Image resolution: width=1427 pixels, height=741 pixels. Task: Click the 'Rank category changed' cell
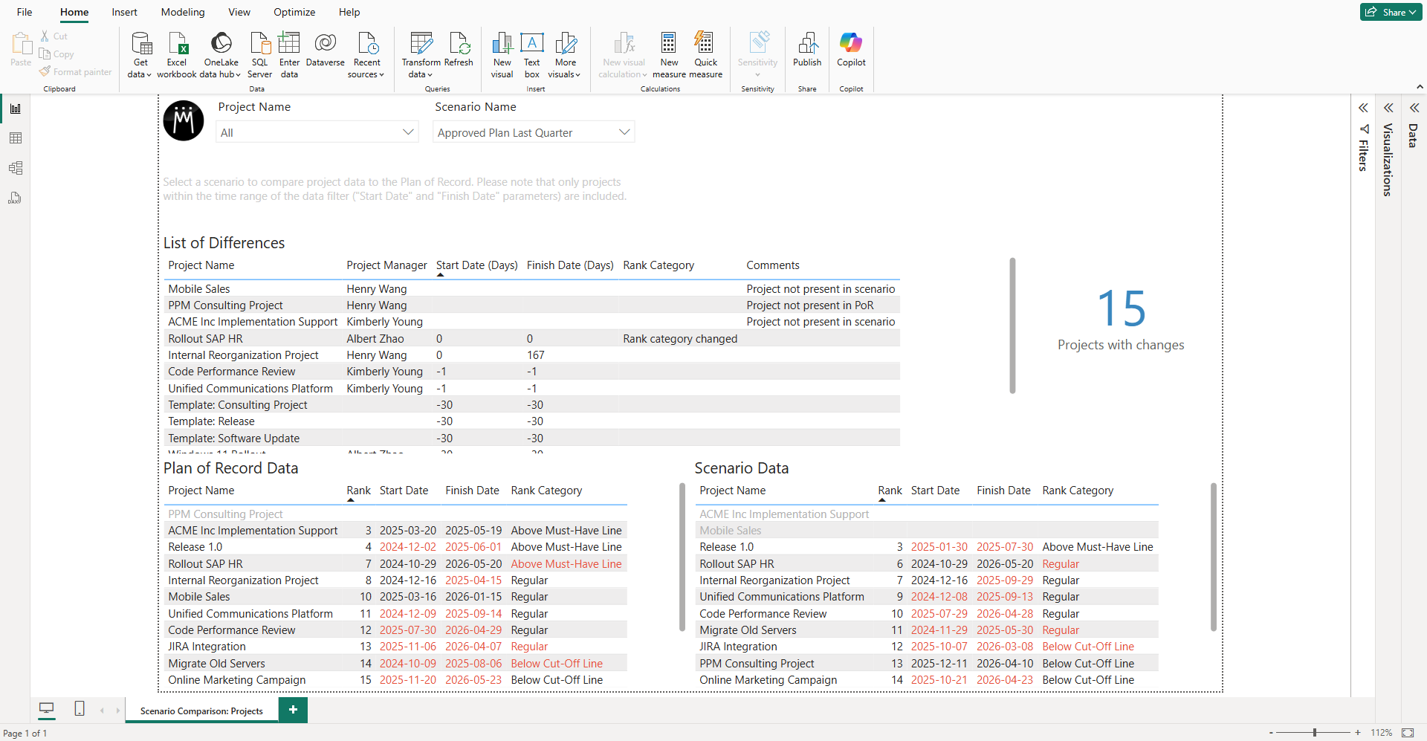tap(680, 339)
